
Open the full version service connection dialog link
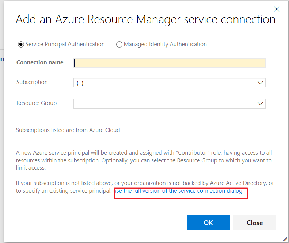pos(178,191)
